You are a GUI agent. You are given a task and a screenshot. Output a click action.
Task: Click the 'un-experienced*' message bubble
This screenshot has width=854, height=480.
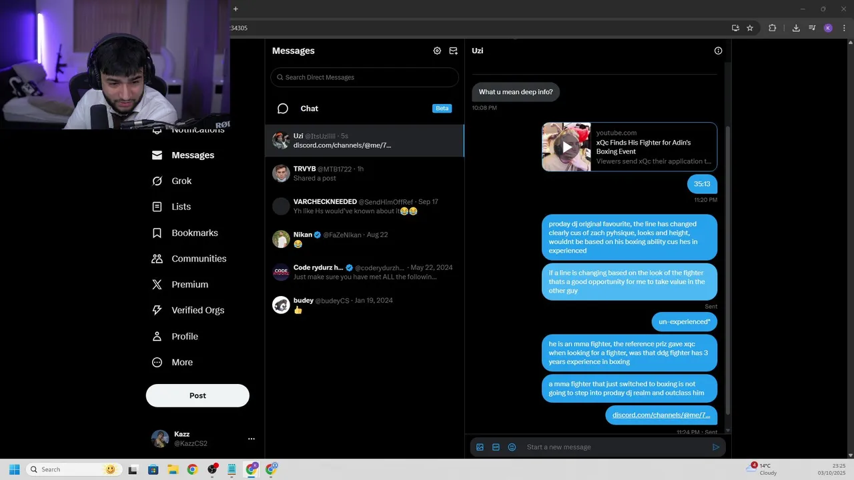(684, 322)
